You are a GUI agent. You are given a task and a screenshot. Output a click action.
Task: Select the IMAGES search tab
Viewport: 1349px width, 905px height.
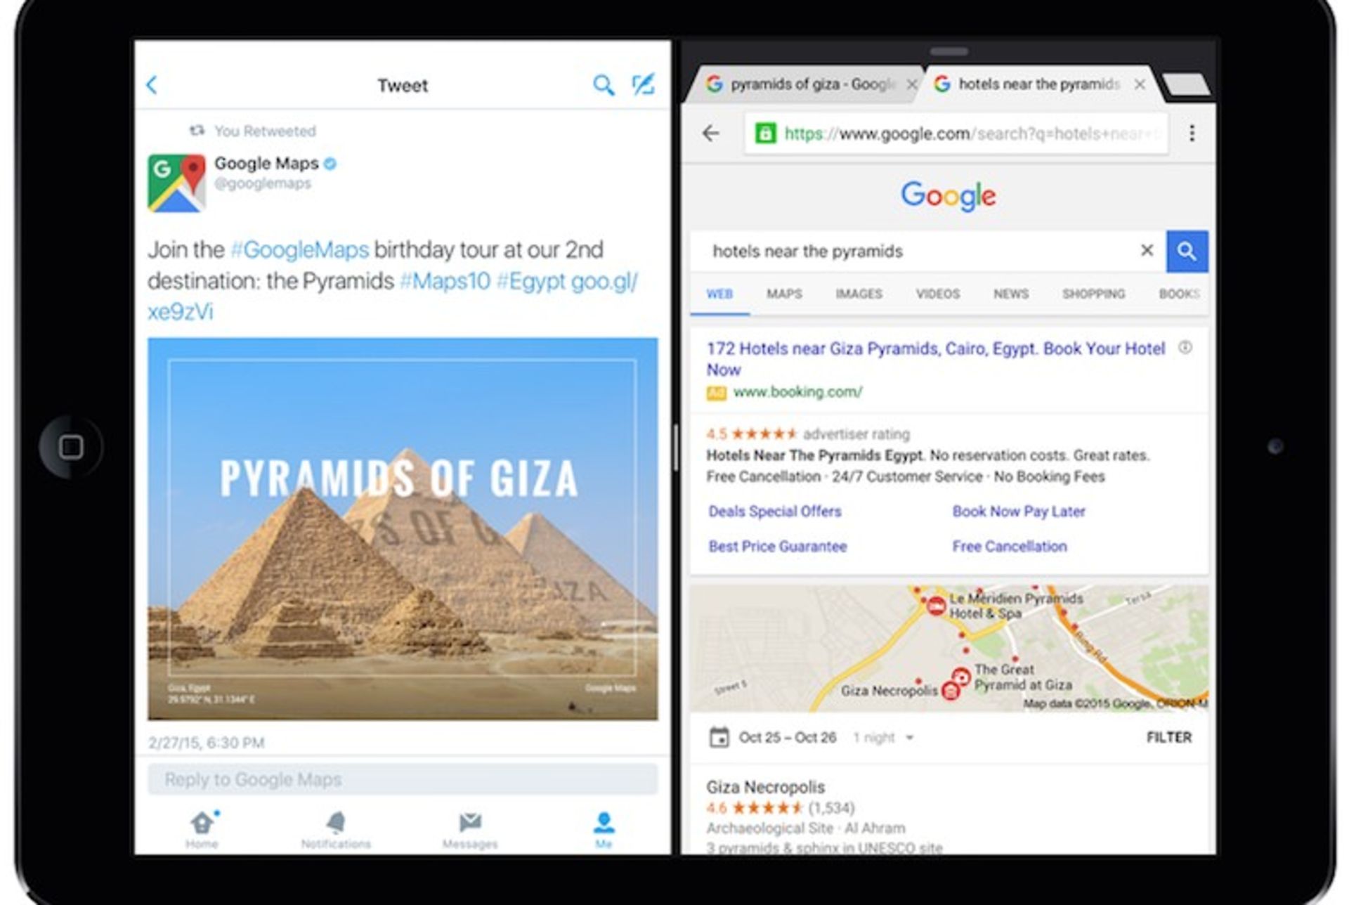[x=859, y=294]
